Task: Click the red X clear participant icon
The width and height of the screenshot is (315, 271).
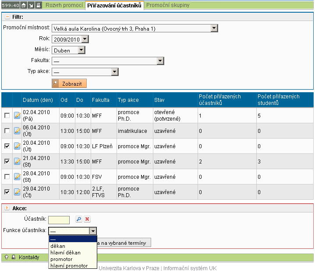Action: coord(87,219)
